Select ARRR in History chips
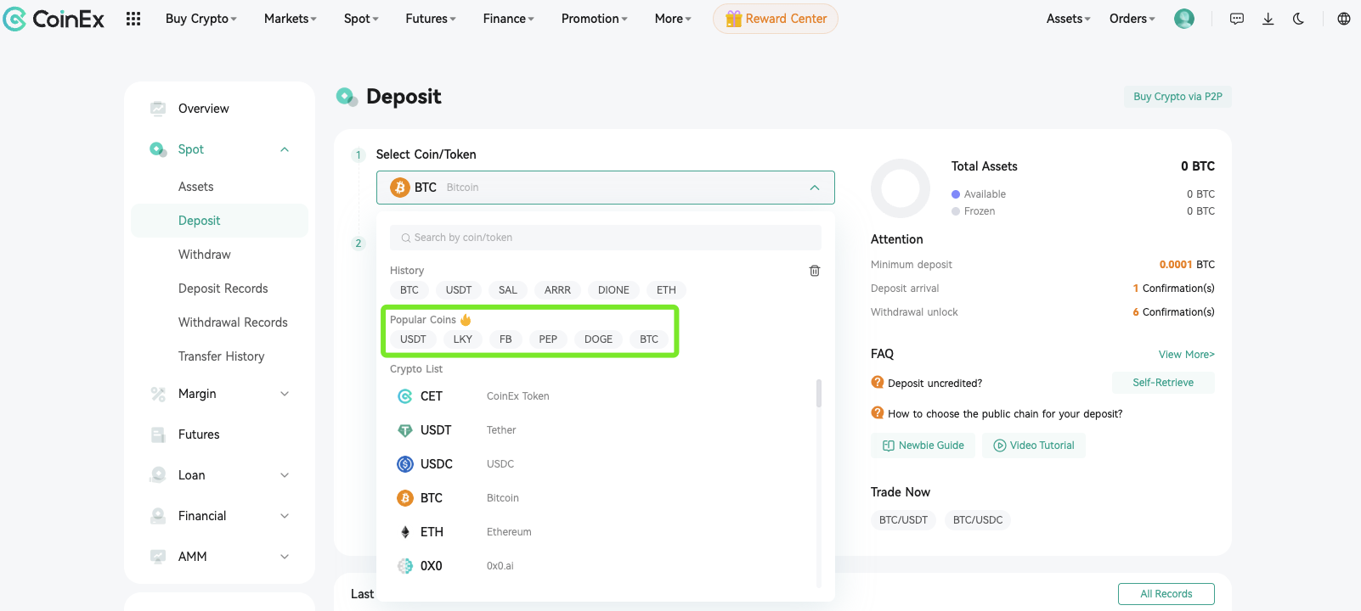 557,290
